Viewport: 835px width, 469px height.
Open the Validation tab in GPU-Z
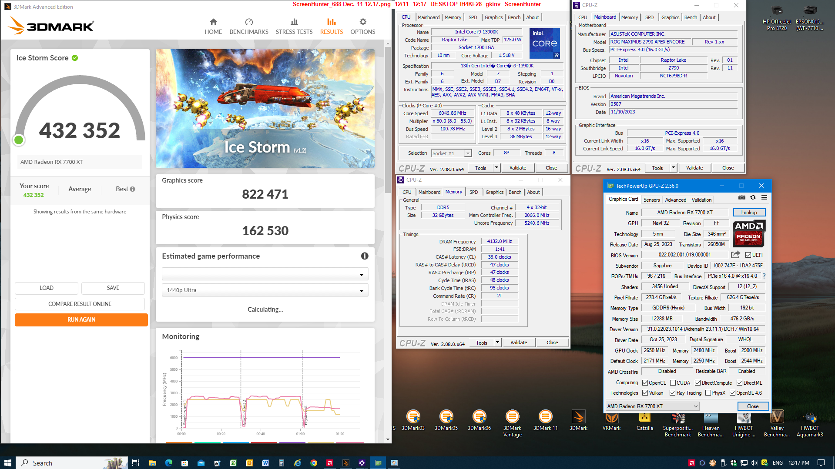coord(701,200)
